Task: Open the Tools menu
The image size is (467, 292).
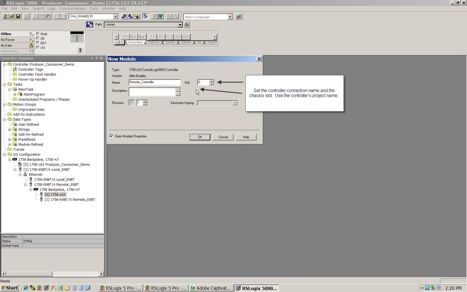Action: pyautogui.click(x=94, y=9)
